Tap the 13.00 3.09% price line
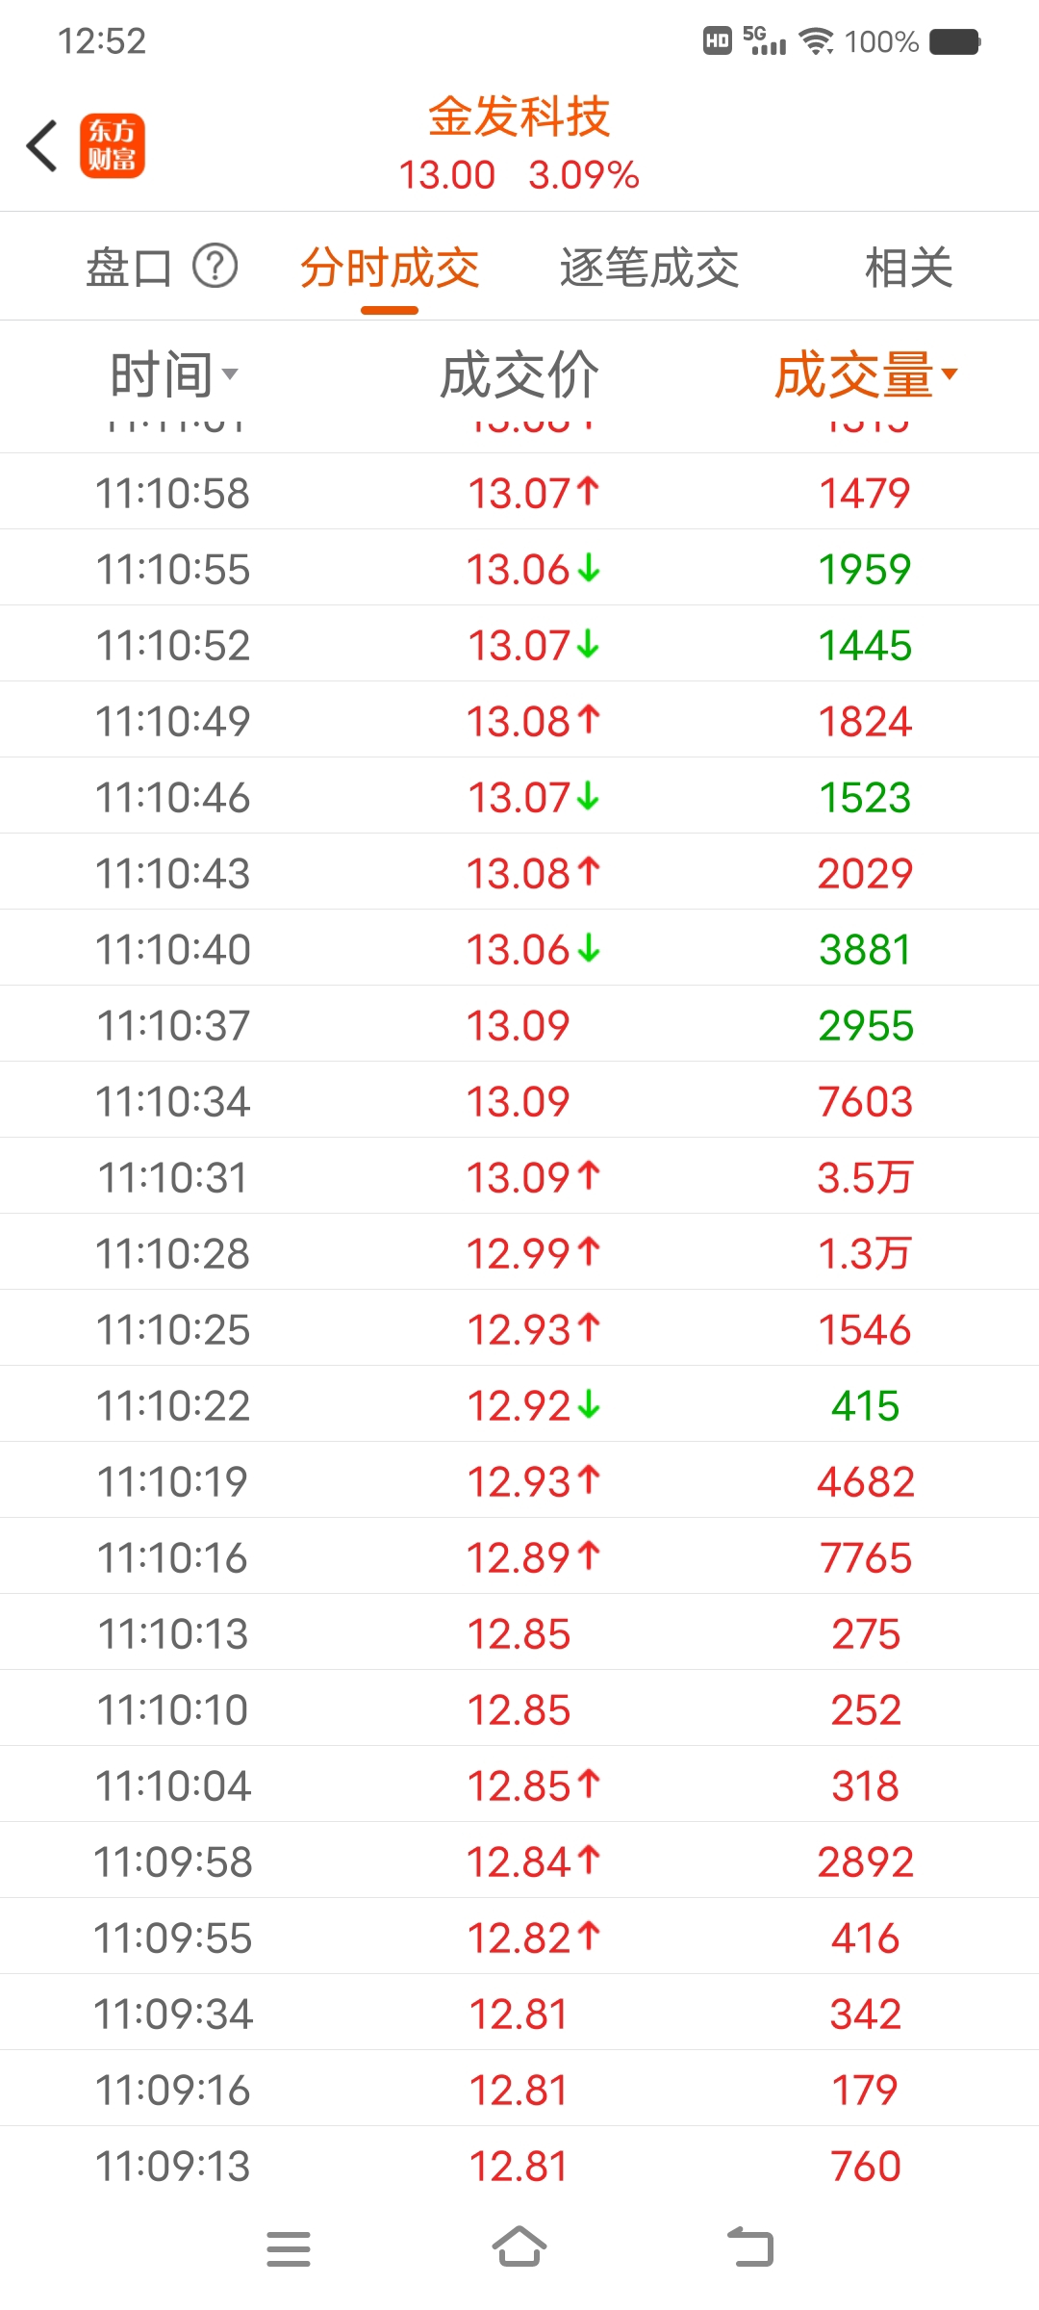The image size is (1039, 2310). pyautogui.click(x=519, y=175)
